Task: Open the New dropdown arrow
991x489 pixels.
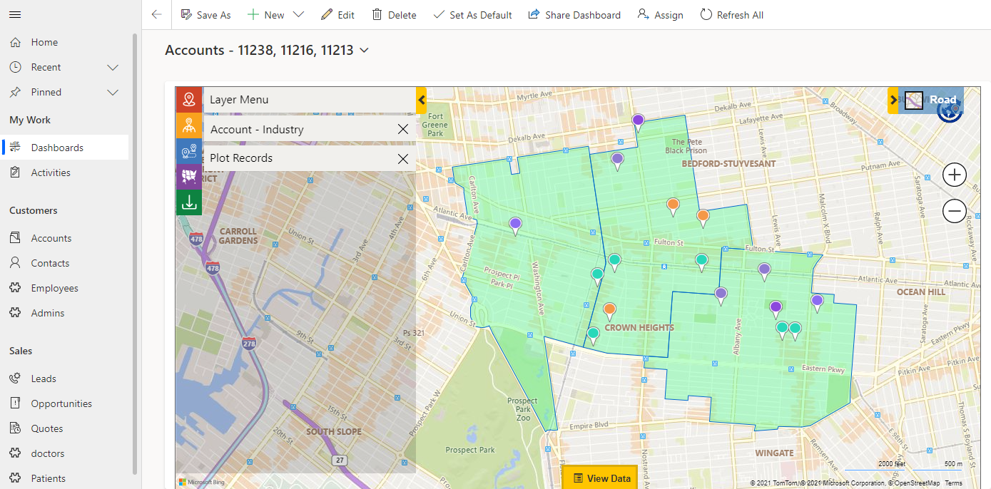Action: coord(298,15)
